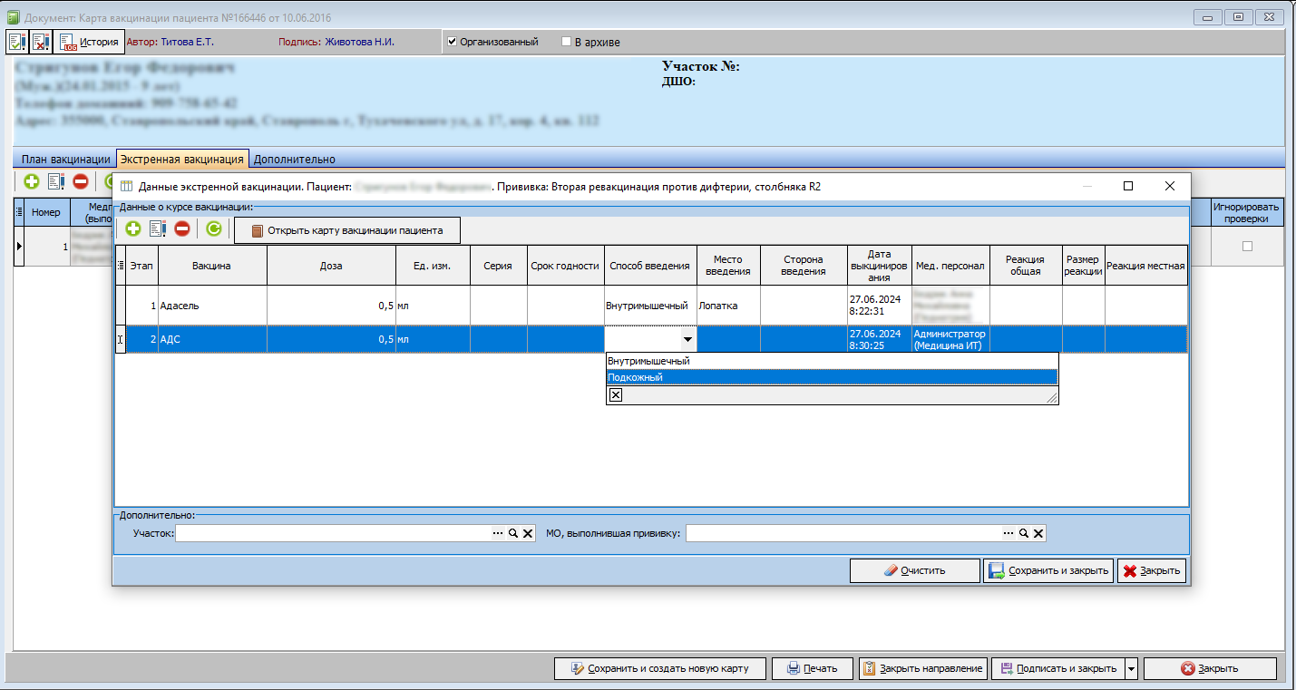Clear the Участок field

(528, 533)
